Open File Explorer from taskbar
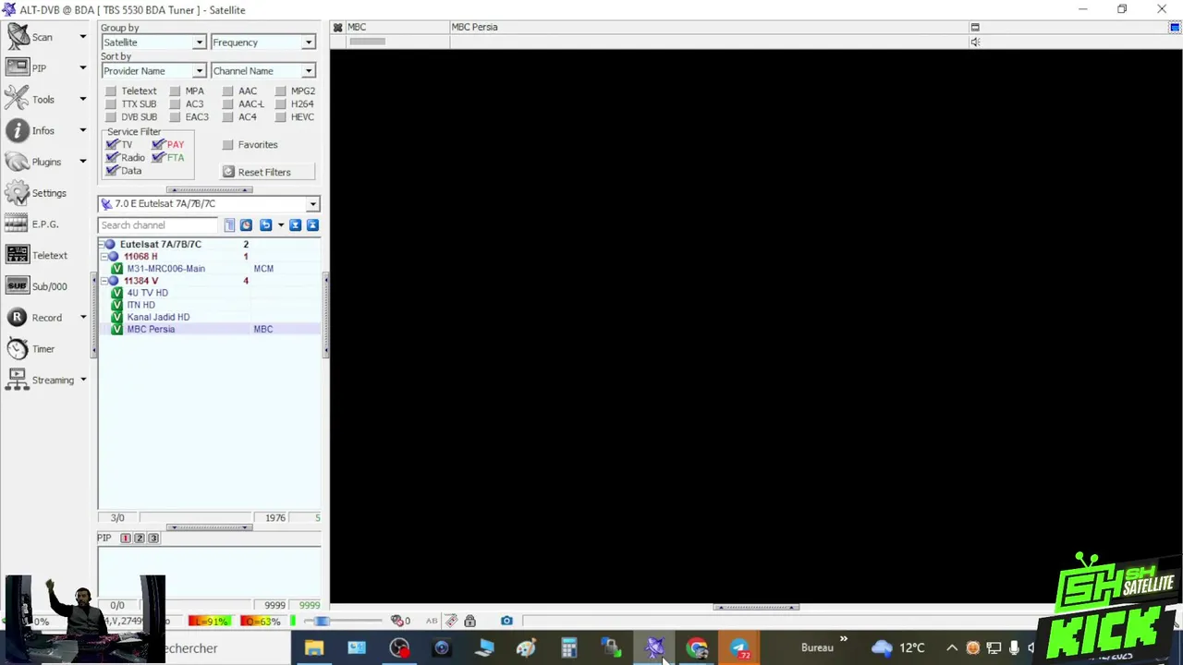The image size is (1183, 665). point(314,648)
